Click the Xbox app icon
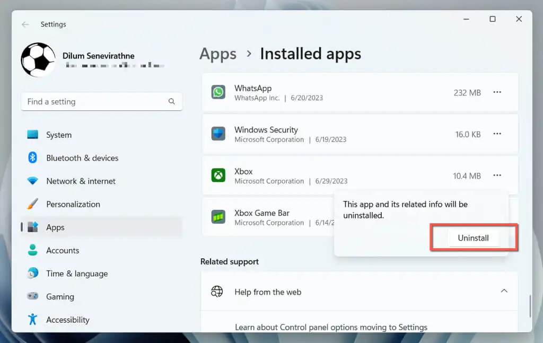Image resolution: width=543 pixels, height=343 pixels. [x=218, y=175]
